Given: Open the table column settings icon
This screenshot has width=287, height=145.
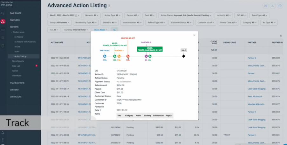Looking at the screenshot, I should (x=281, y=36).
